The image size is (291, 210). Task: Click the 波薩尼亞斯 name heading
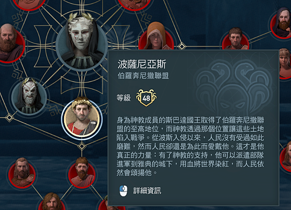click(142, 64)
